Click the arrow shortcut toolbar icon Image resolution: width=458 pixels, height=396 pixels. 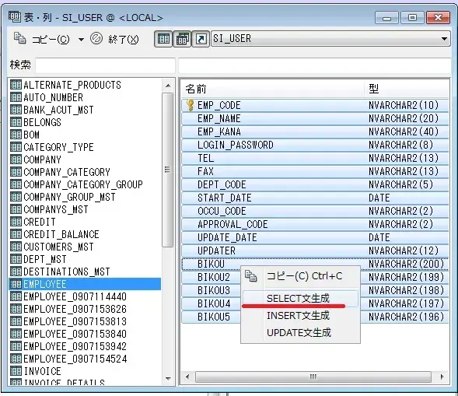[201, 39]
